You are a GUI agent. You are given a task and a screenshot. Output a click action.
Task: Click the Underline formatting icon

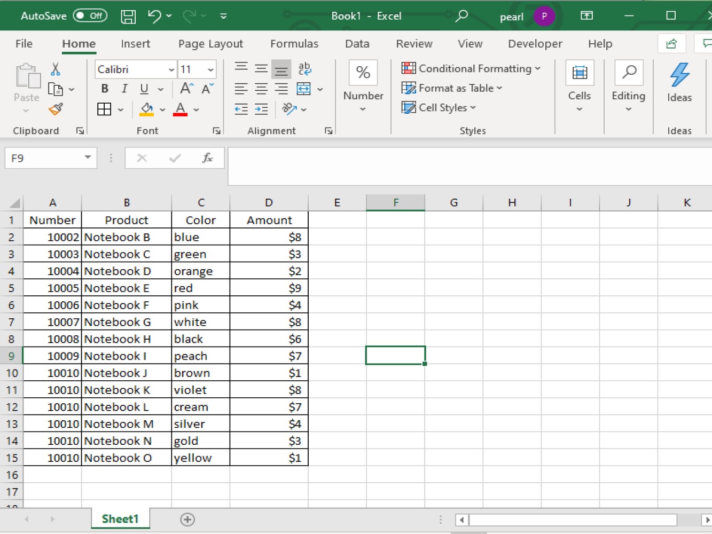tap(143, 89)
